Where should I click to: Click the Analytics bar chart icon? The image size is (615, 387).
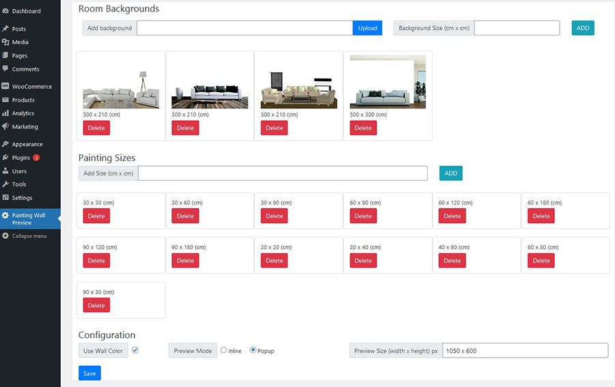tap(5, 113)
